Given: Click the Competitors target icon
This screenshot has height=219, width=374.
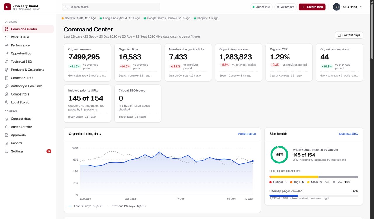Looking at the screenshot, I should pos(7,94).
